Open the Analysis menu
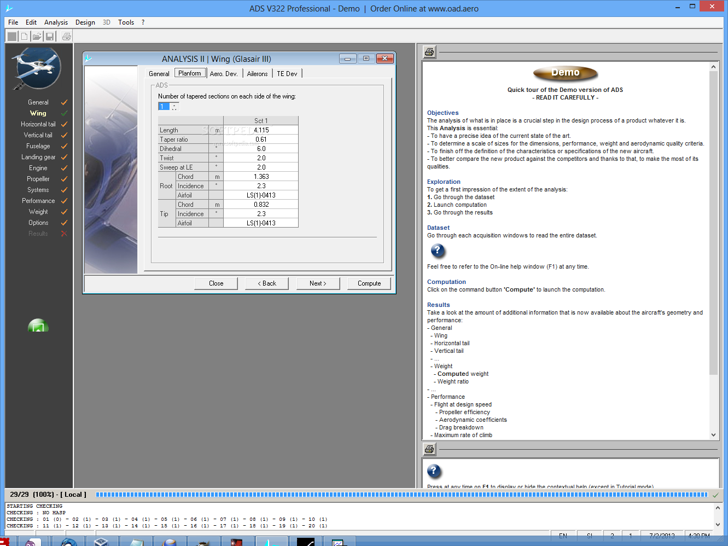Viewport: 728px width, 546px height. pos(56,22)
